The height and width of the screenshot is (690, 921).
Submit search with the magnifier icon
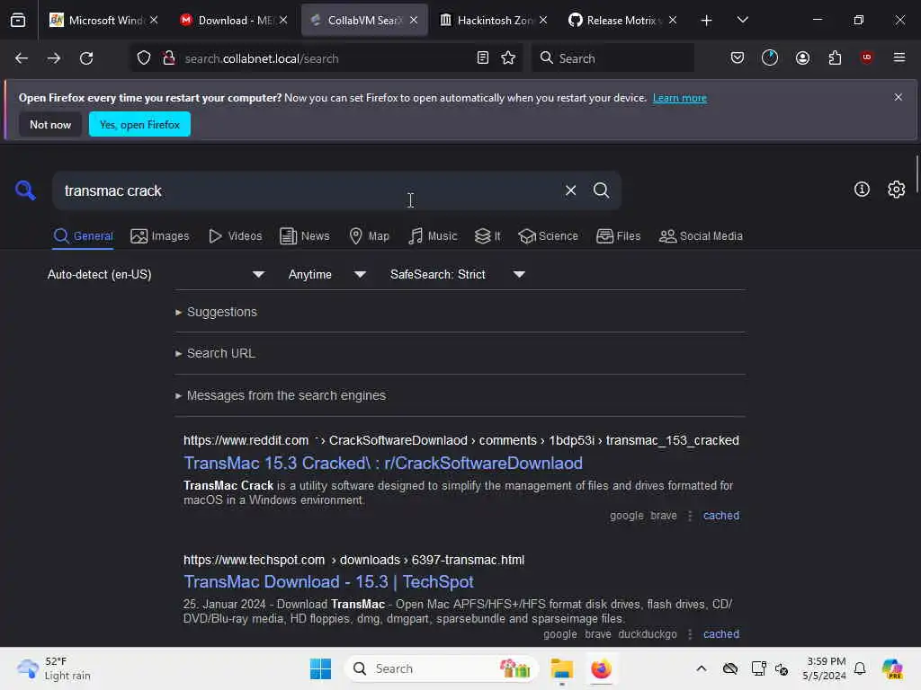pyautogui.click(x=601, y=190)
